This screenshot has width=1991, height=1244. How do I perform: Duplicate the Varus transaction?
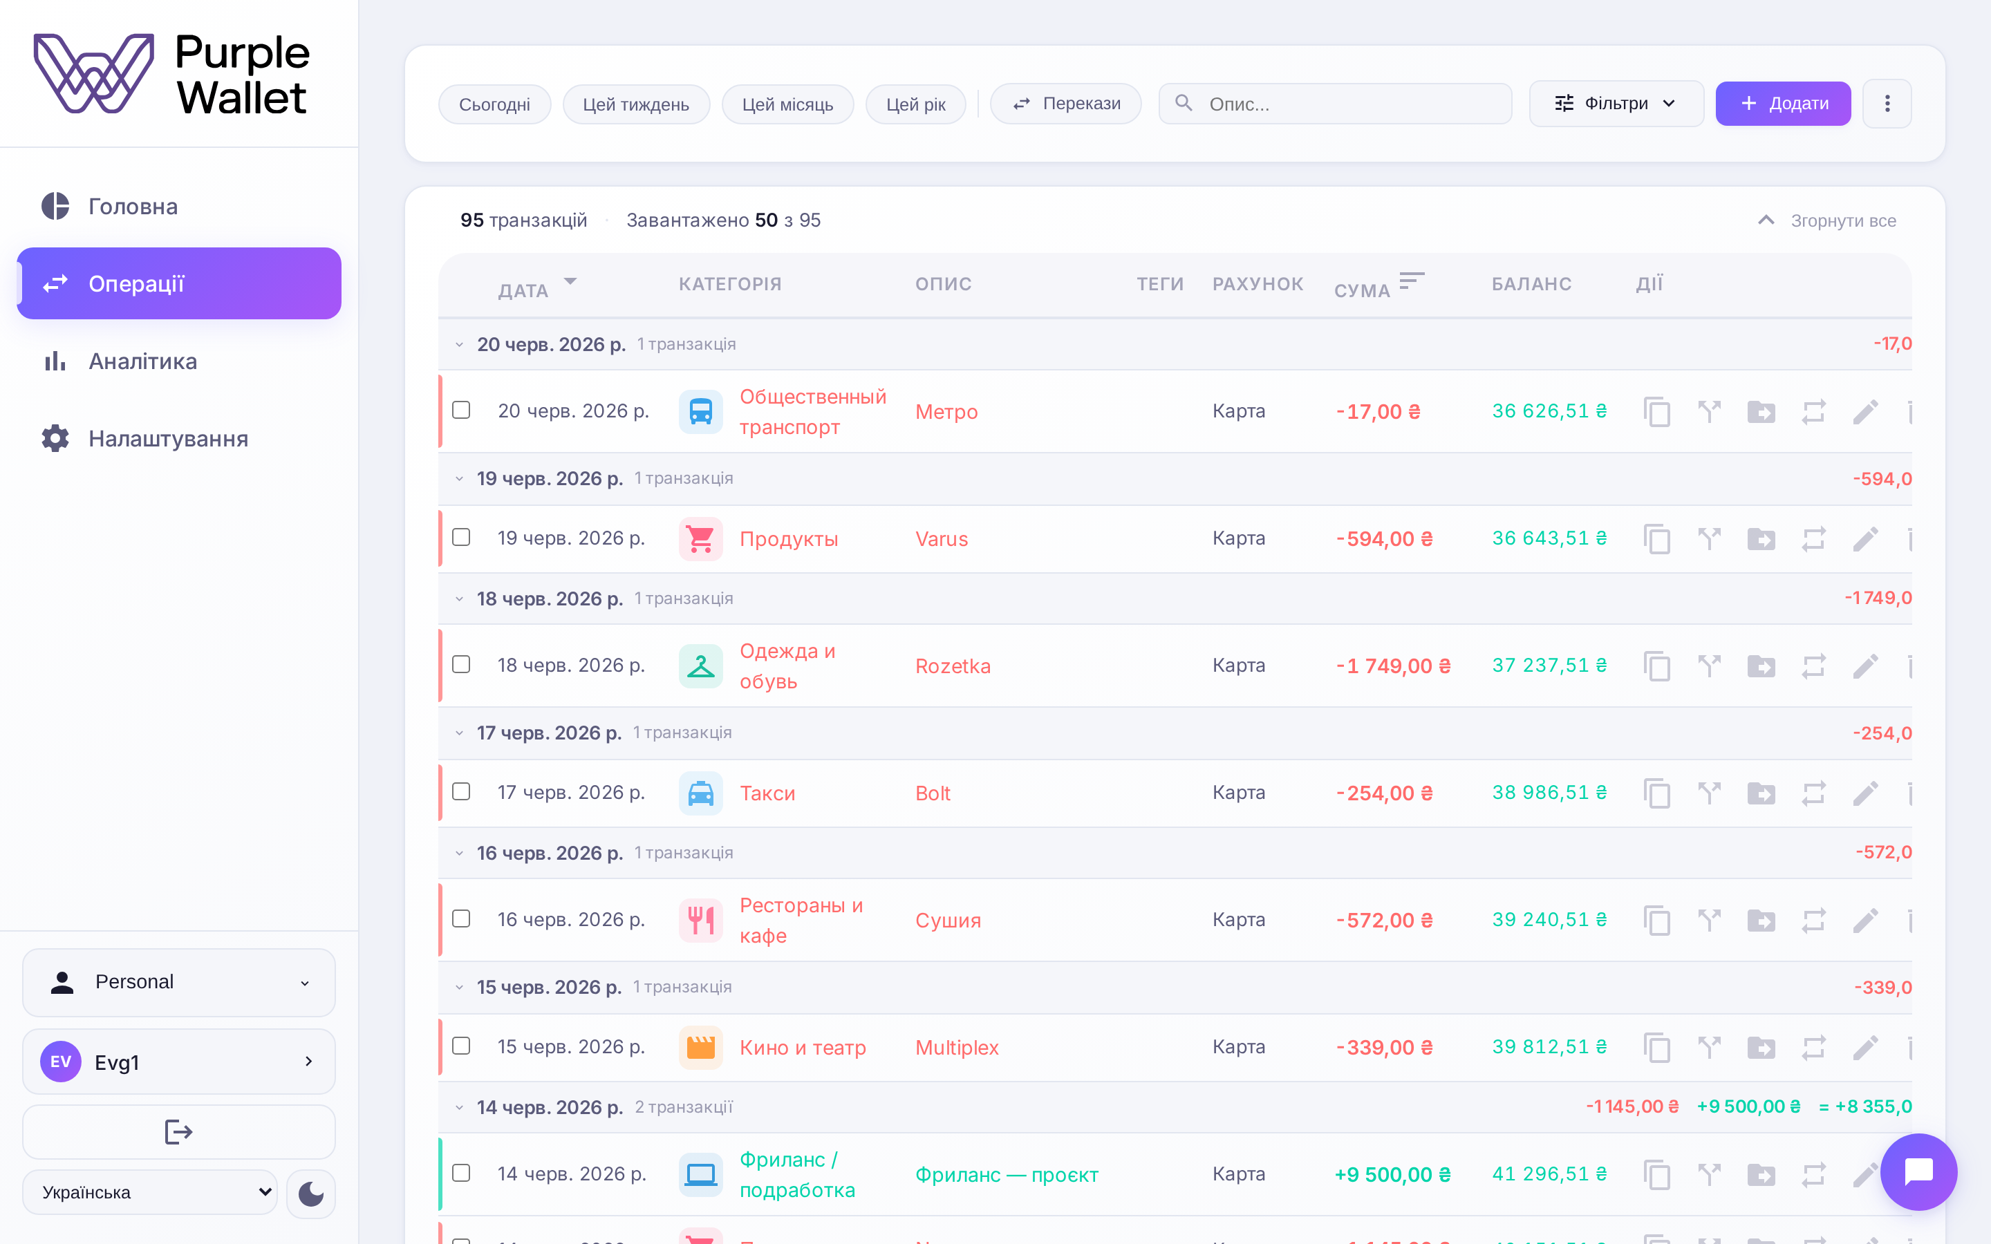(1657, 539)
